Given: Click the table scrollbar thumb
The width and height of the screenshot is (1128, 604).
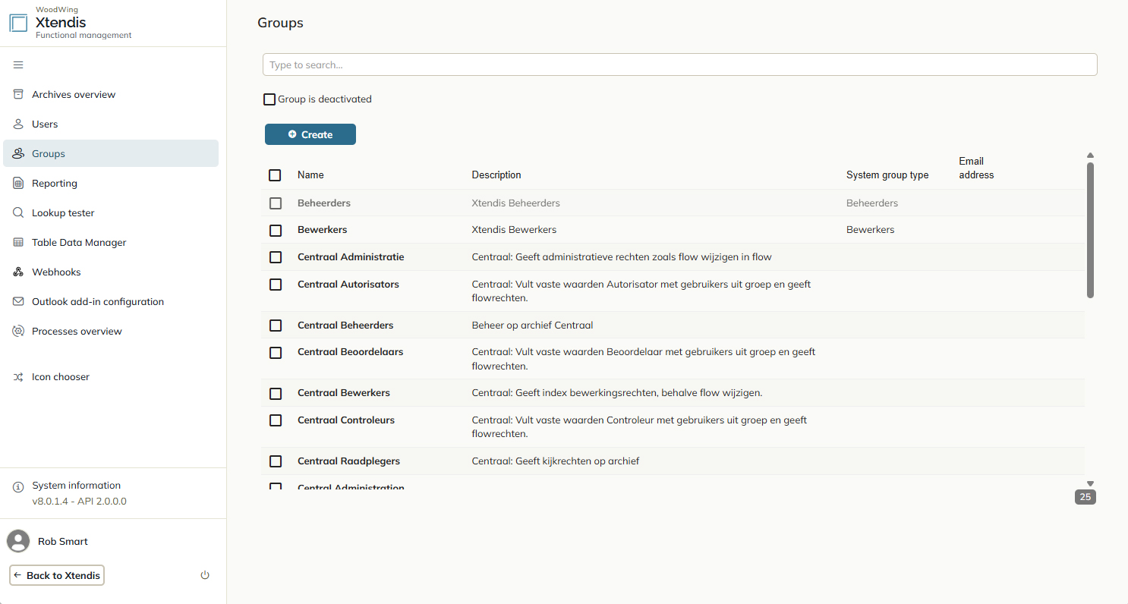Looking at the screenshot, I should point(1090,230).
